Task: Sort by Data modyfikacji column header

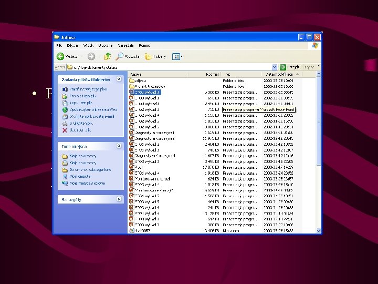Action: pyautogui.click(x=282, y=74)
